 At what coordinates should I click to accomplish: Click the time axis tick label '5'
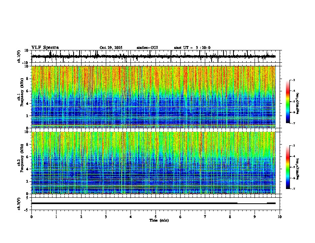click(156, 217)
